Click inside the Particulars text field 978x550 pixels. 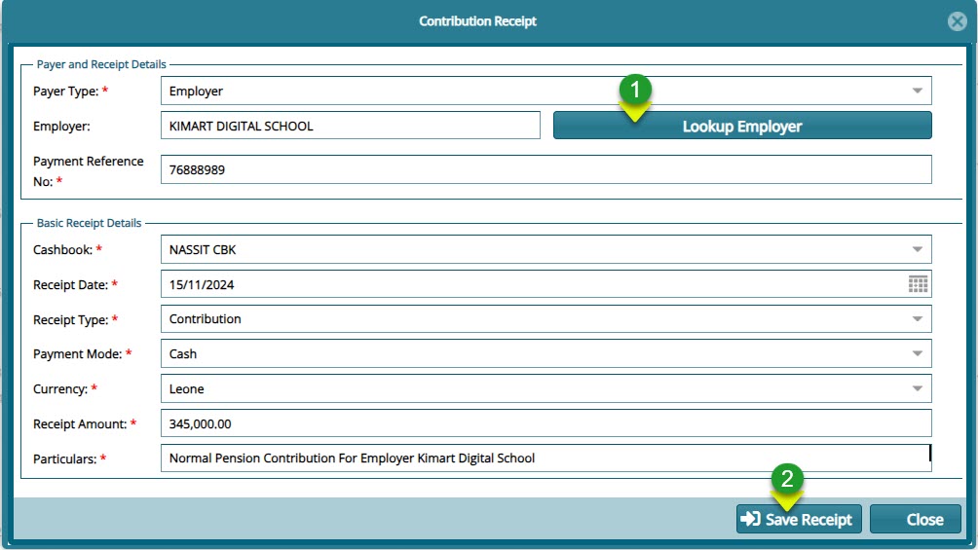[x=545, y=458]
